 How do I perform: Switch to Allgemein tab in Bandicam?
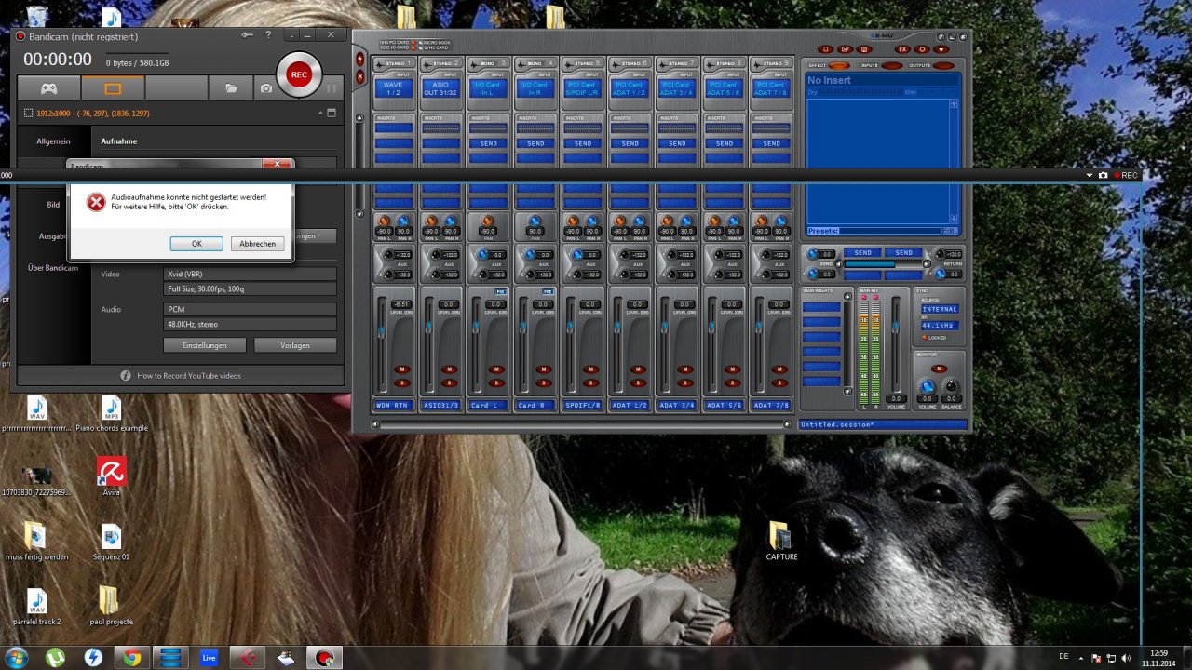[53, 141]
